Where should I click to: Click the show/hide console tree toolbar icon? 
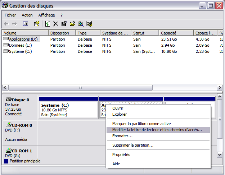click(26, 24)
